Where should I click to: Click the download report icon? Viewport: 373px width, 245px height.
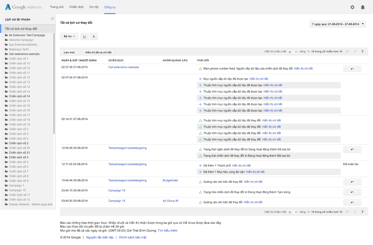(94, 37)
